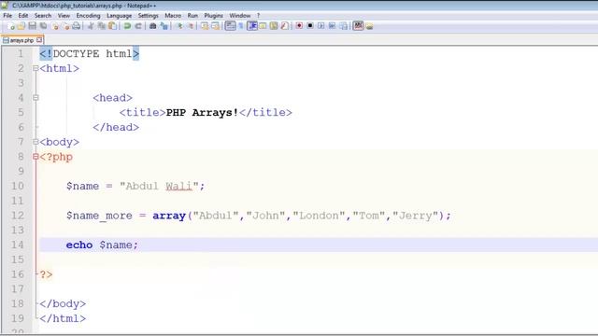Click the Open file folder icon

point(21,26)
